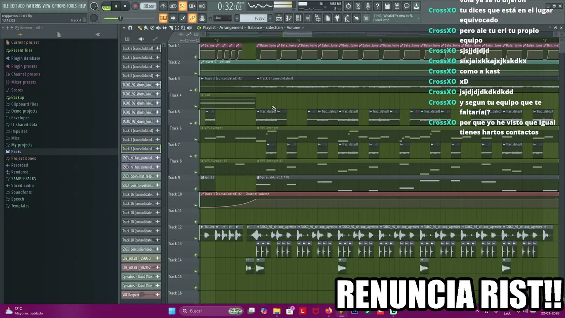Viewport: 565px width, 318px height.
Task: Select the VOC Respect clip in picker
Action: pyautogui.click(x=141, y=295)
